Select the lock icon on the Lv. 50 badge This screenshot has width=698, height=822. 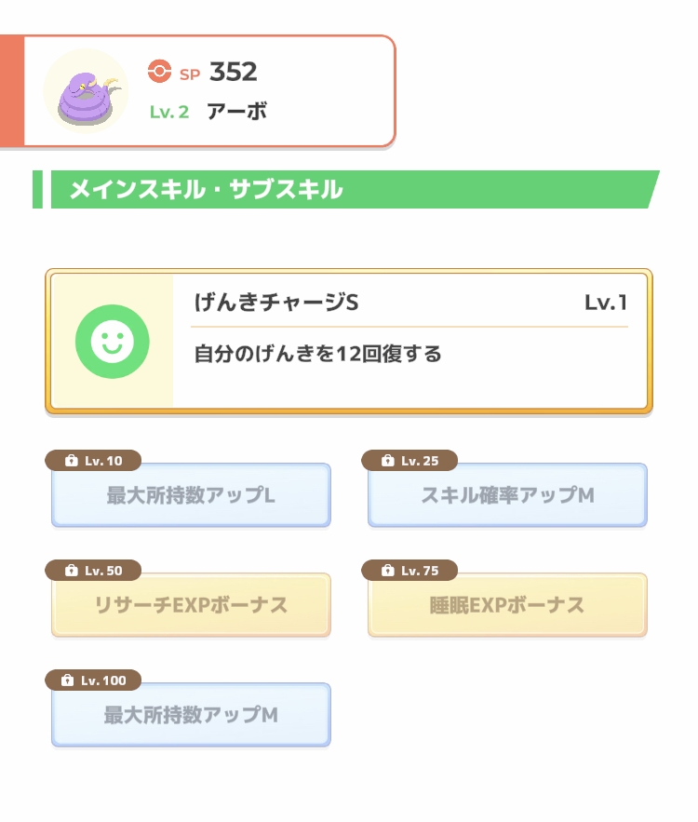coord(71,571)
